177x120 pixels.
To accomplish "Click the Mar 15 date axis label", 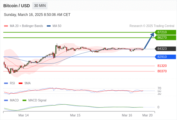I will (x=75, y=115).
